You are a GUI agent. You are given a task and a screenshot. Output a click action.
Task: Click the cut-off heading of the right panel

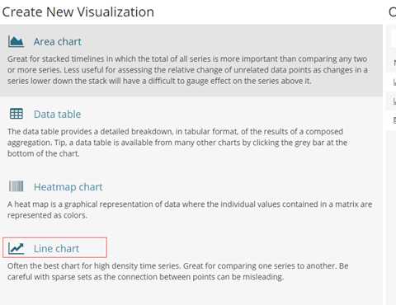pyautogui.click(x=393, y=12)
